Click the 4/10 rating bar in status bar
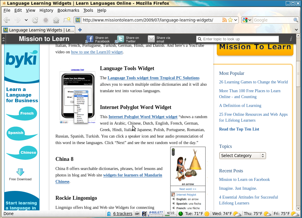Image resolution: width=302 pixels, height=218 pixels. tap(170, 214)
